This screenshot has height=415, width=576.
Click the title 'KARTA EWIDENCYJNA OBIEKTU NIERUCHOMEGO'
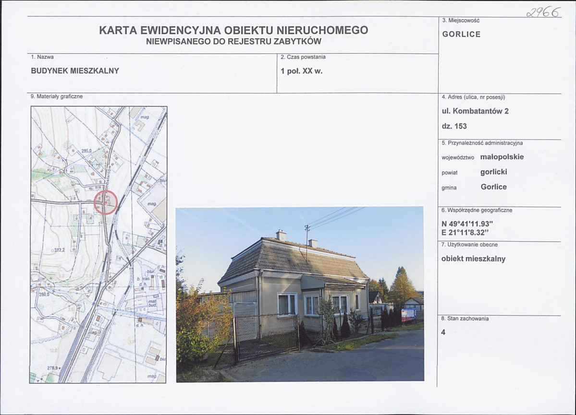[x=233, y=30]
